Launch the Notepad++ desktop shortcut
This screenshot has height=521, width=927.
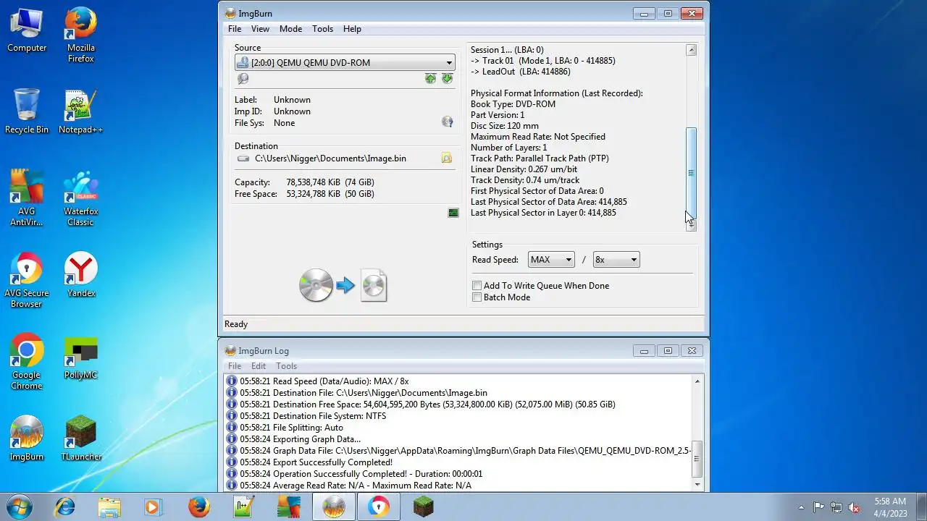pos(81,111)
